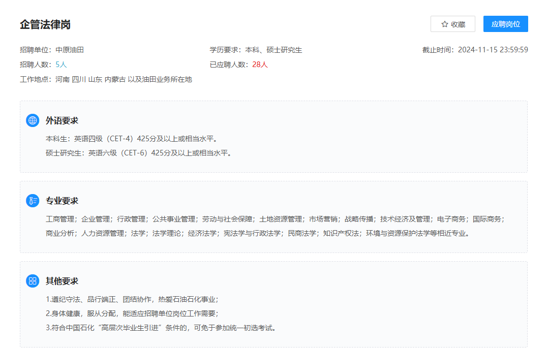
Task: Click the 应聘岗位 button
Action: point(505,23)
